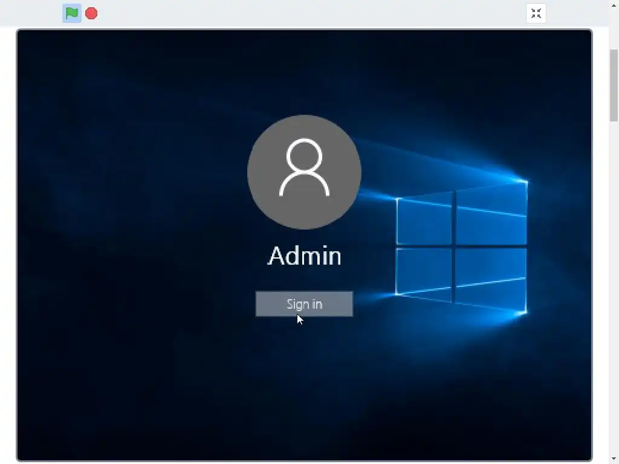Stop the project with the red stop button
This screenshot has height=464, width=619.
click(x=91, y=13)
